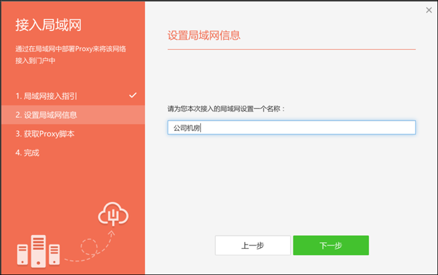Viewport: 438px width, 275px height.
Task: Click the checkmark beside step 1
Action: point(133,95)
